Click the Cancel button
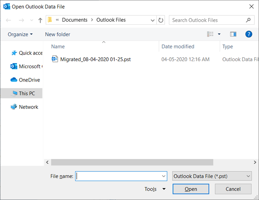 coord(233,189)
